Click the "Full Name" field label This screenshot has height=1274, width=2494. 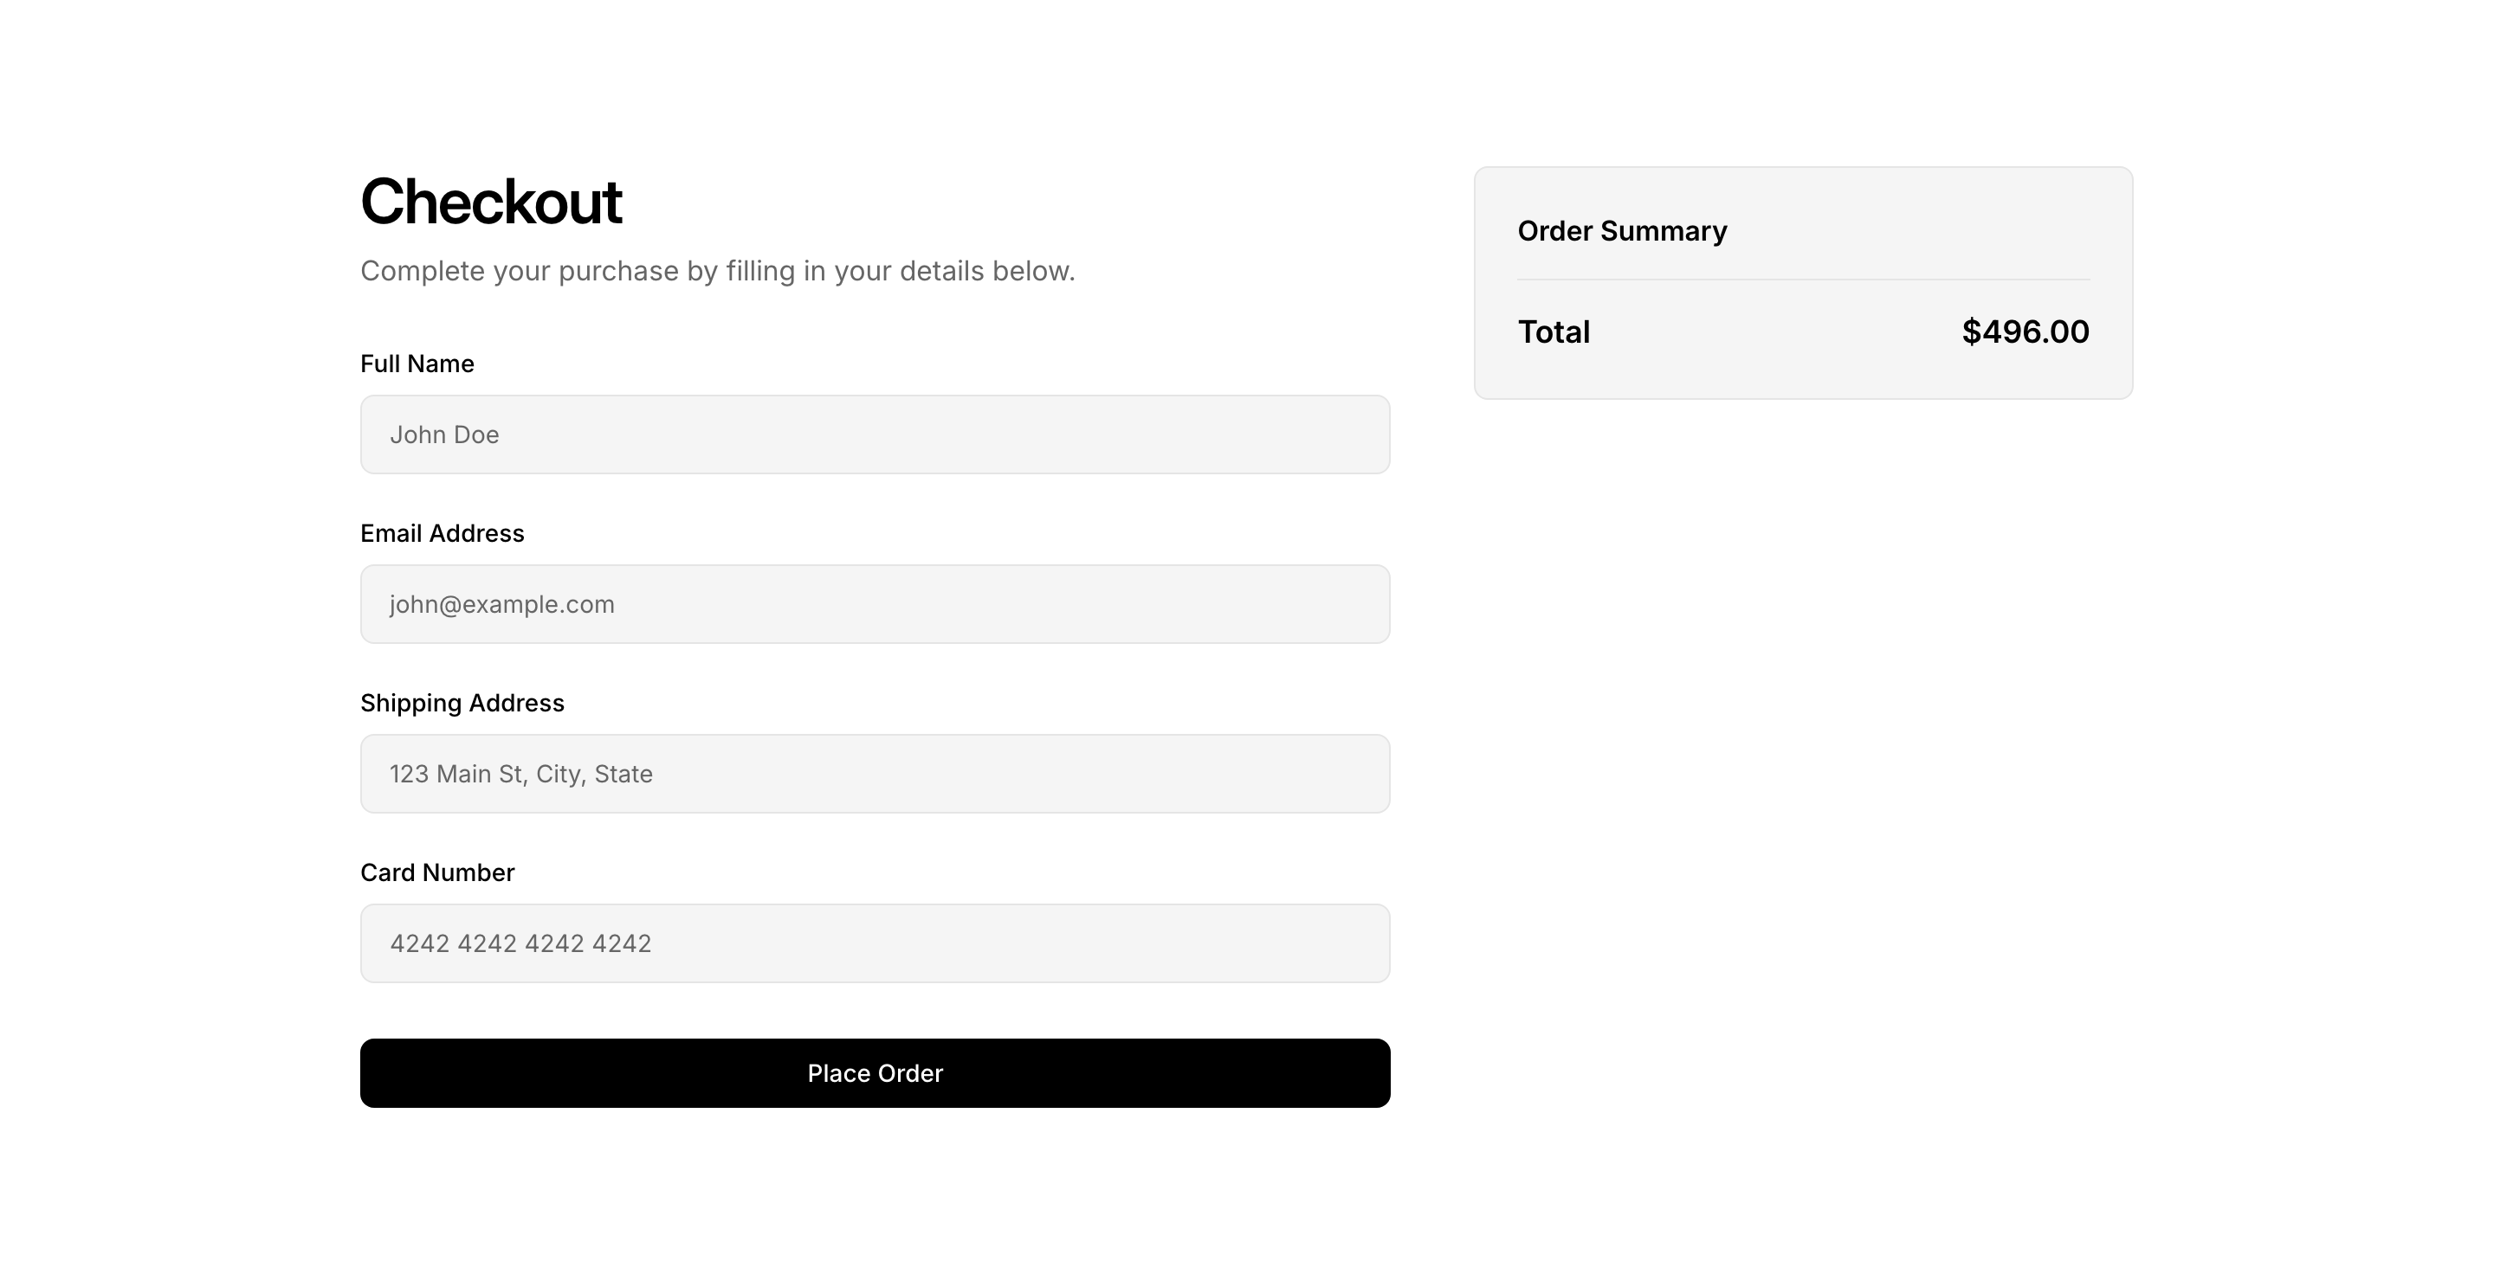coord(417,364)
